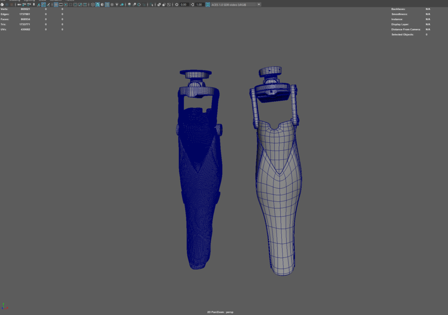448x315 pixels.
Task: Click the gamma value field showing 1.00
Action: click(199, 4)
